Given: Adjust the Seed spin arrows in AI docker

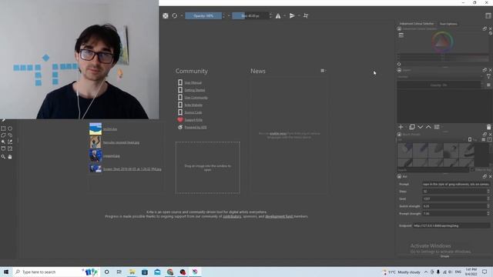Looking at the screenshot, I should click(x=488, y=199).
